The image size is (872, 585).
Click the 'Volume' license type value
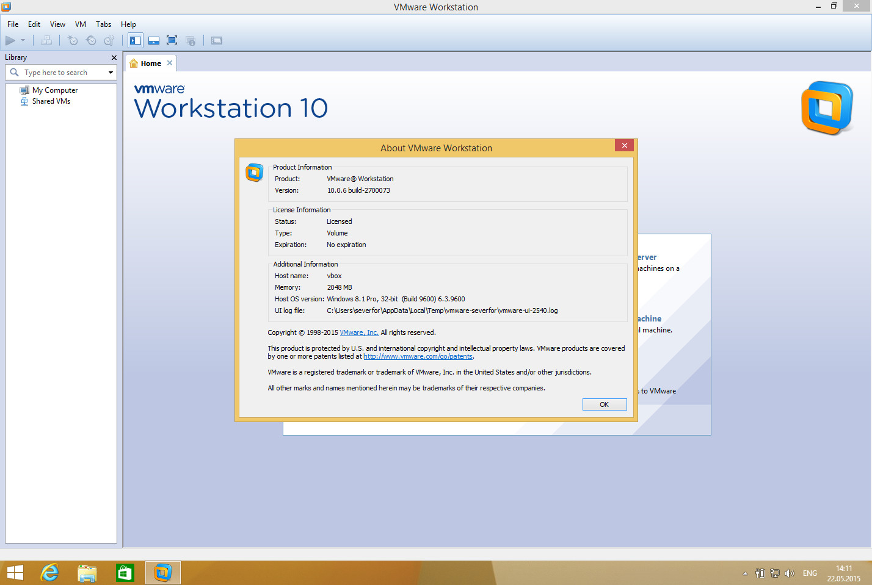point(337,233)
